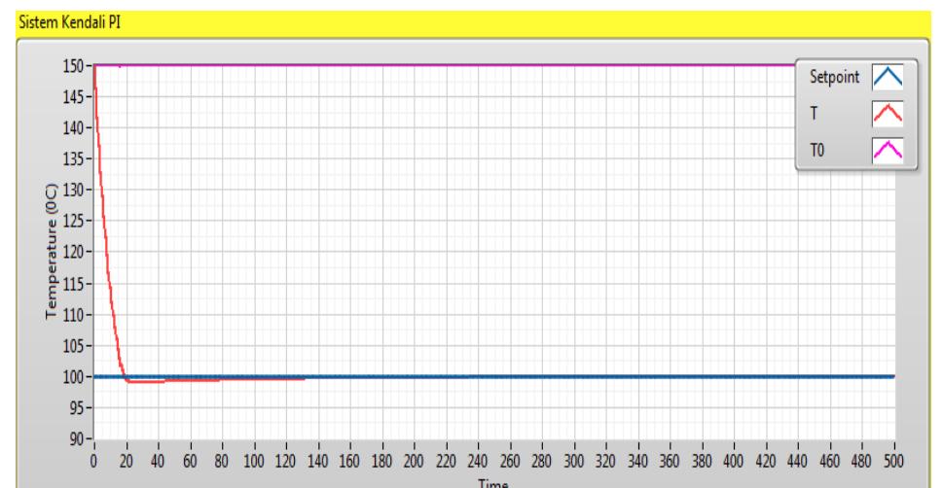
Task: Click the x-axis maximum value 500
Action: (893, 459)
